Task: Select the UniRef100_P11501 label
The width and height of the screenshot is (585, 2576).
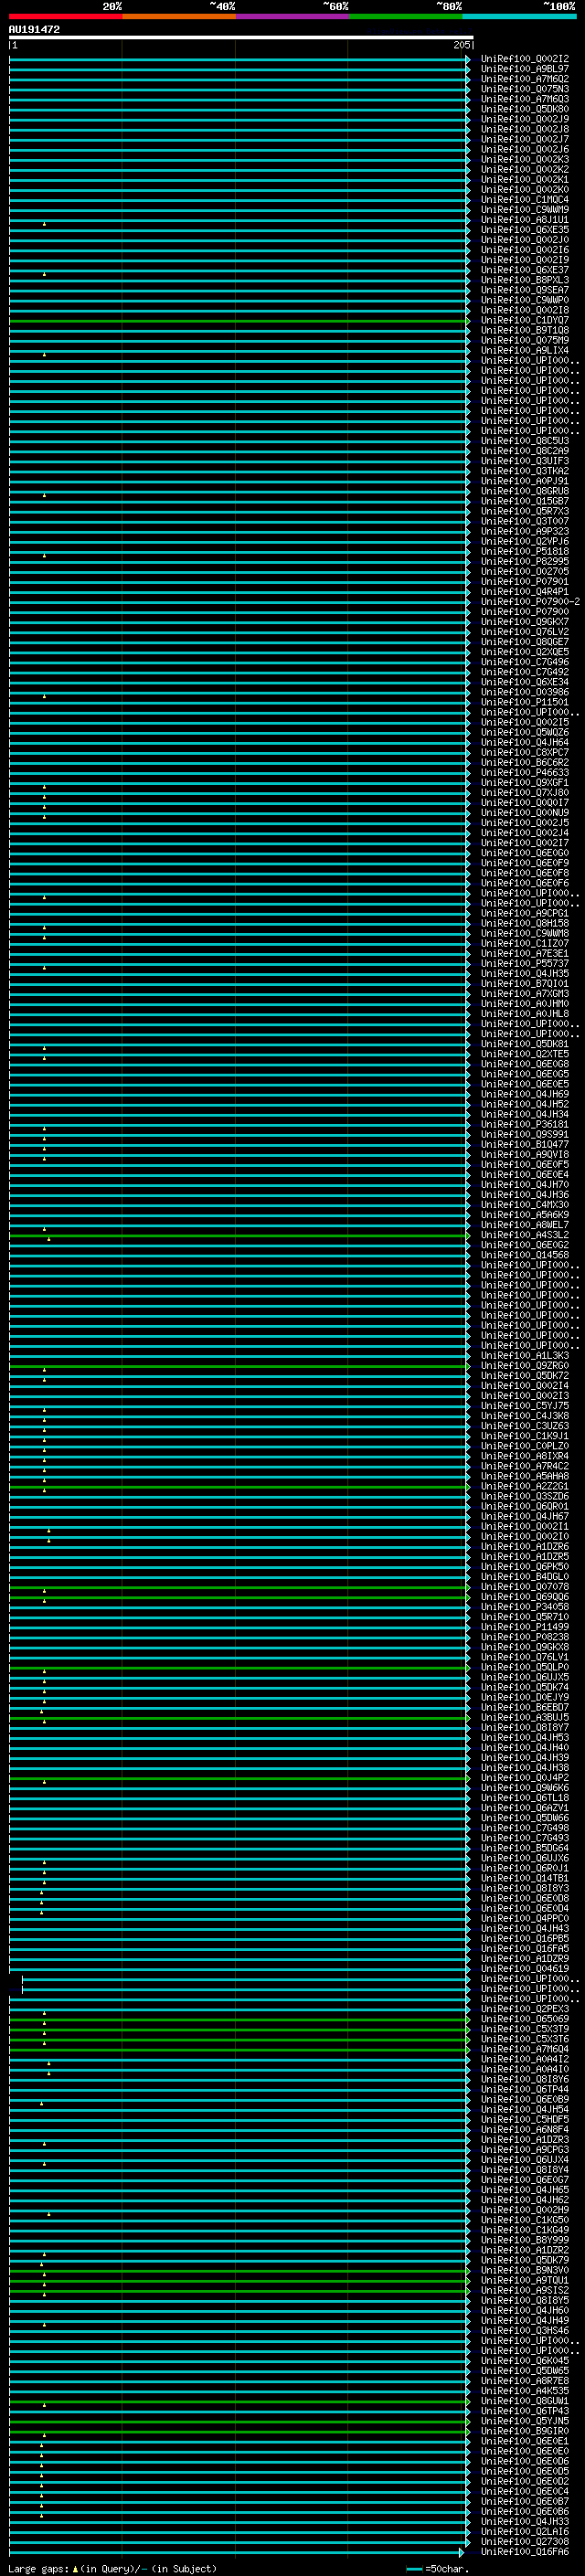Action: pyautogui.click(x=525, y=702)
